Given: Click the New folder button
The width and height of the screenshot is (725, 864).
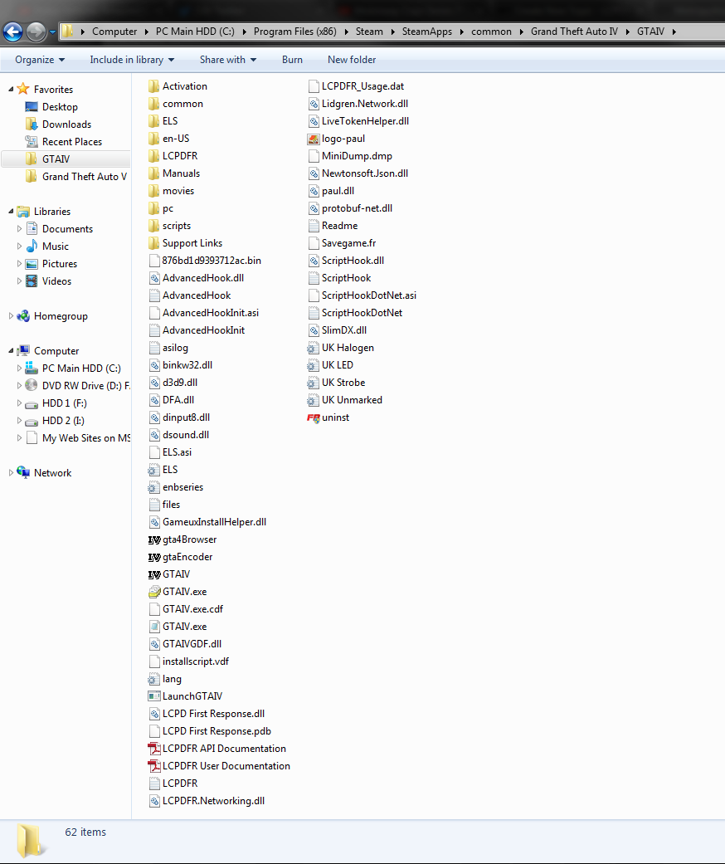Looking at the screenshot, I should point(352,60).
